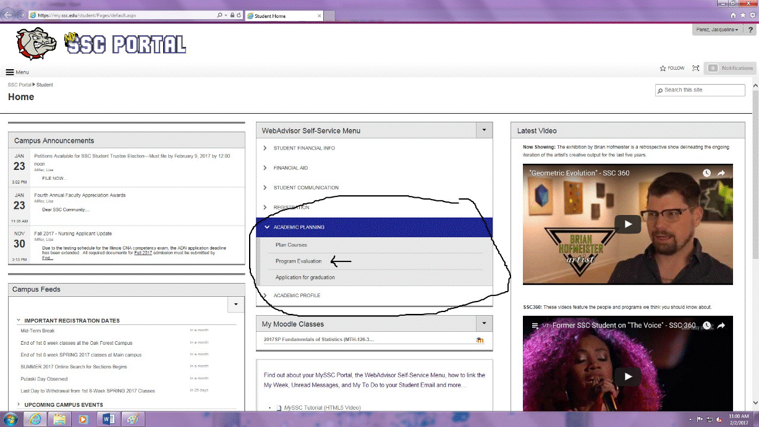
Task: Click the Follow star icon
Action: pyautogui.click(x=663, y=68)
